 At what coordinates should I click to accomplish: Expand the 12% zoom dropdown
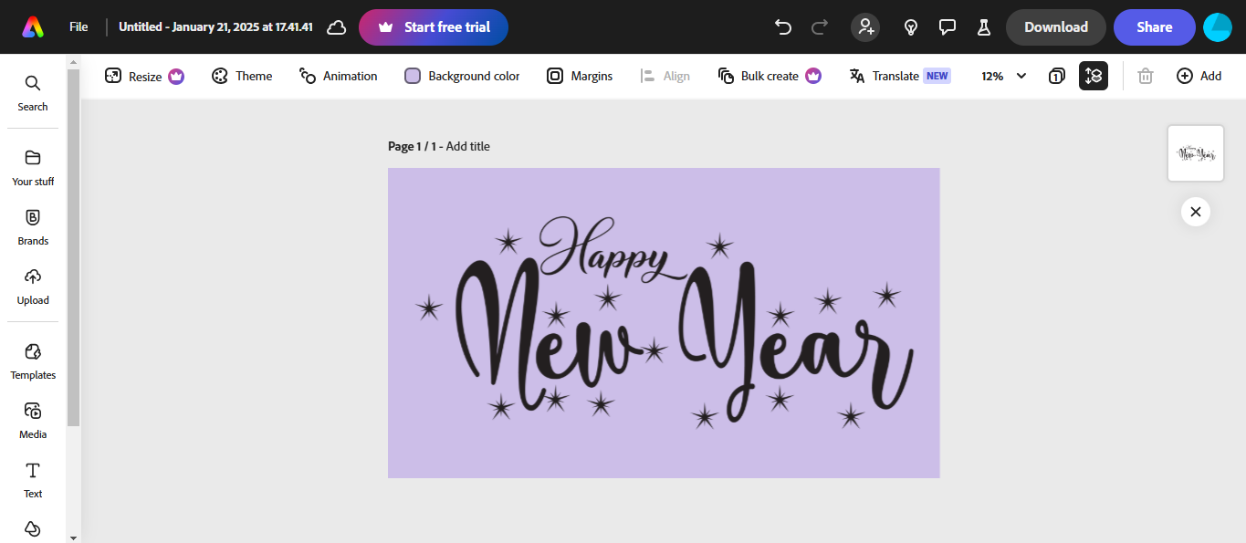pyautogui.click(x=1004, y=76)
